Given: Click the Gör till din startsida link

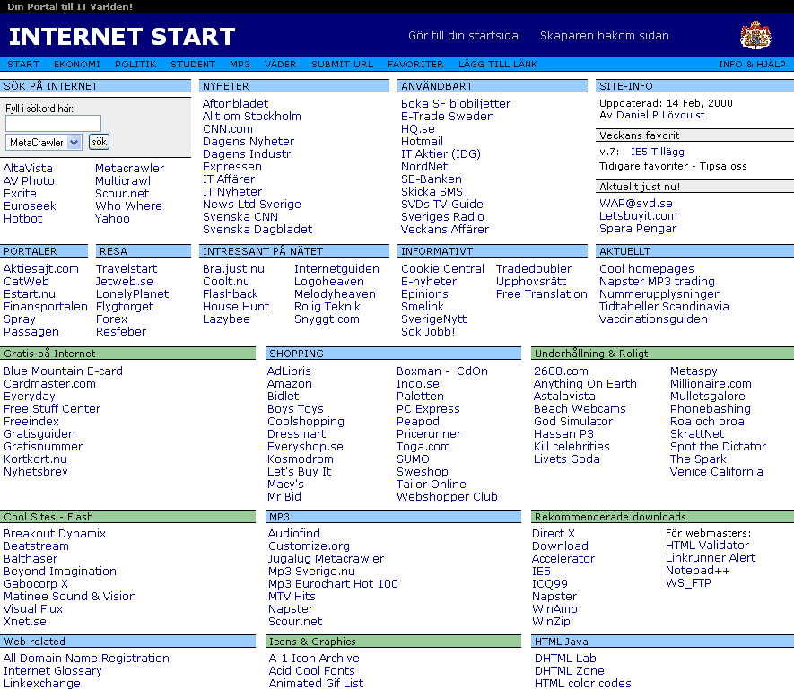Looking at the screenshot, I should pos(463,36).
